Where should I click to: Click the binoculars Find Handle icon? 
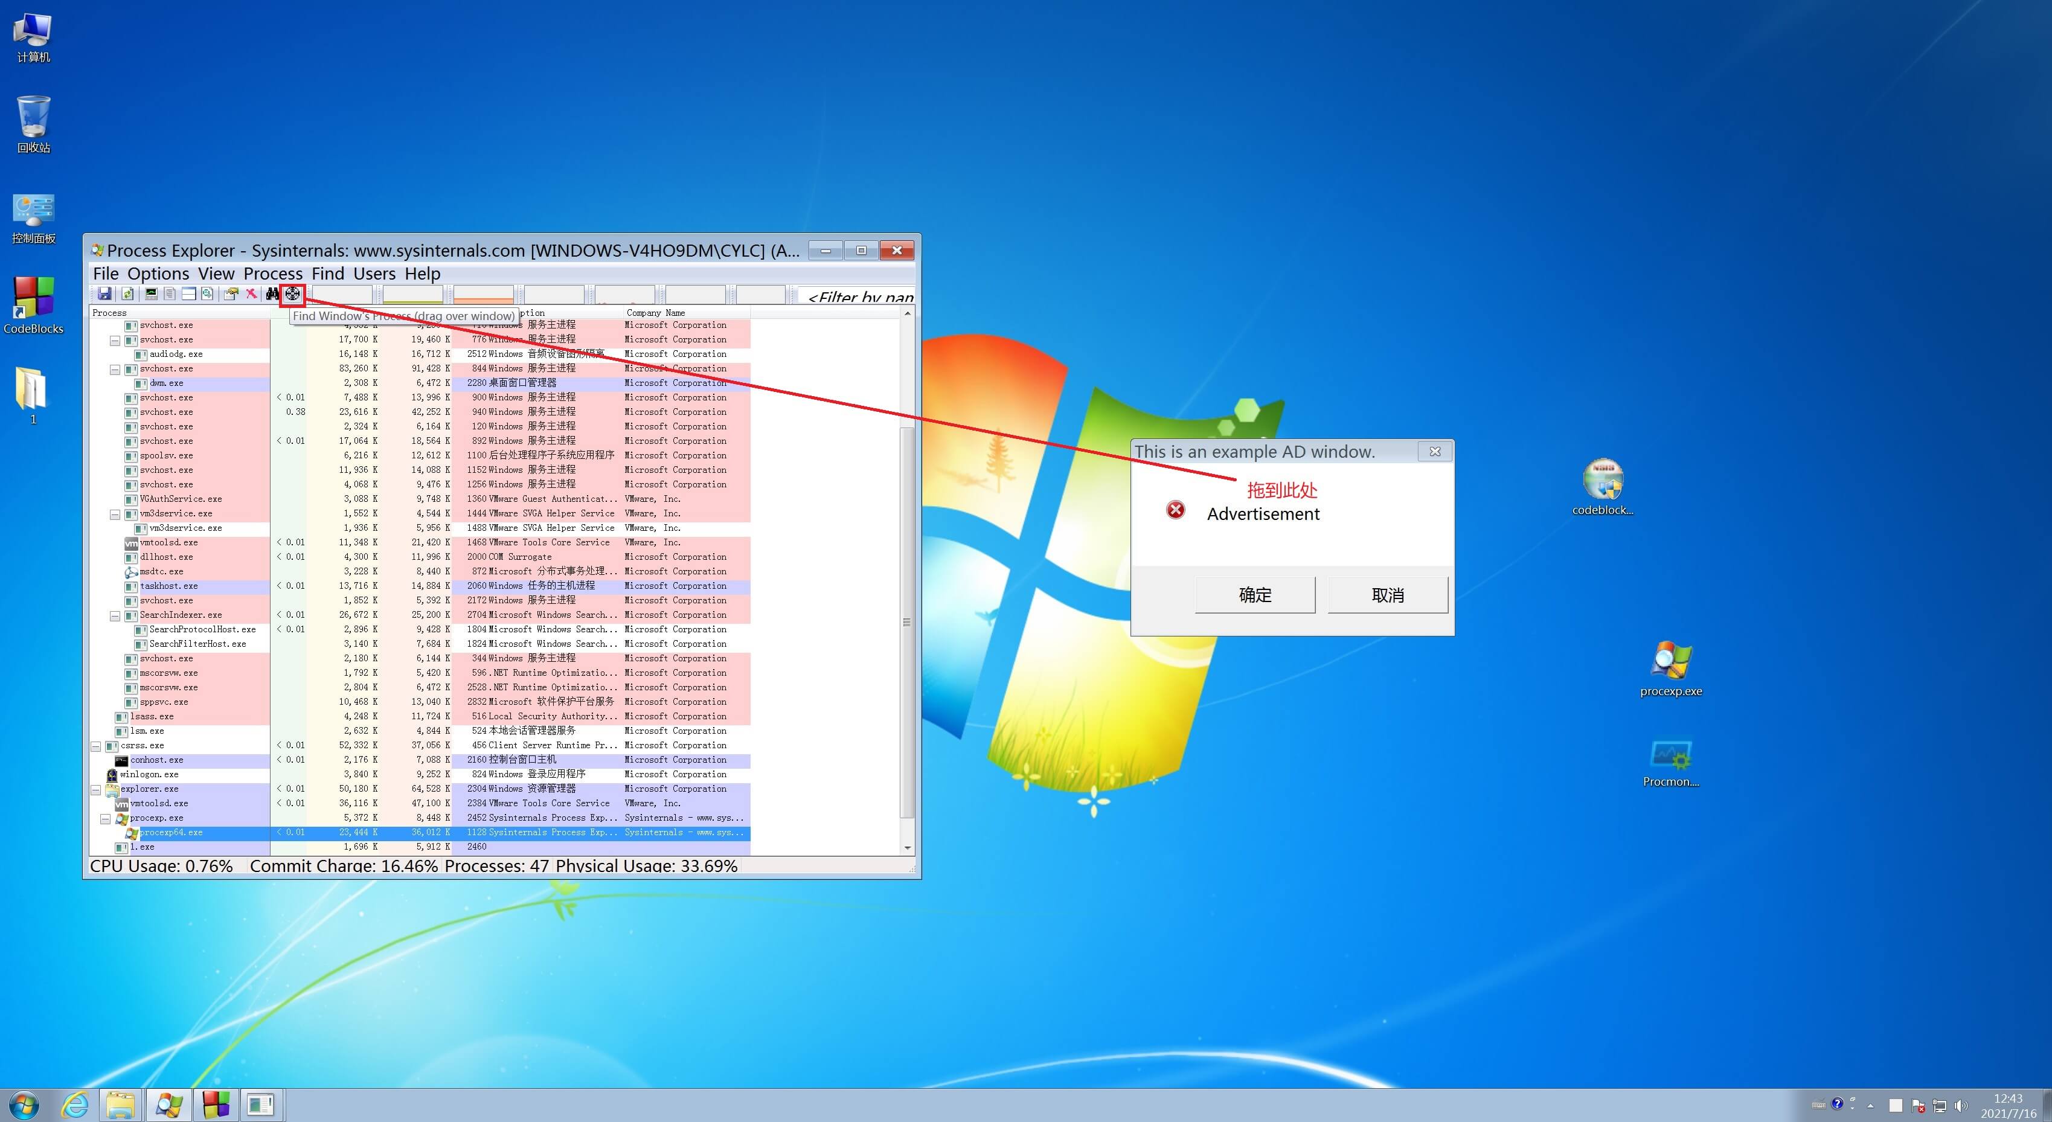(272, 294)
